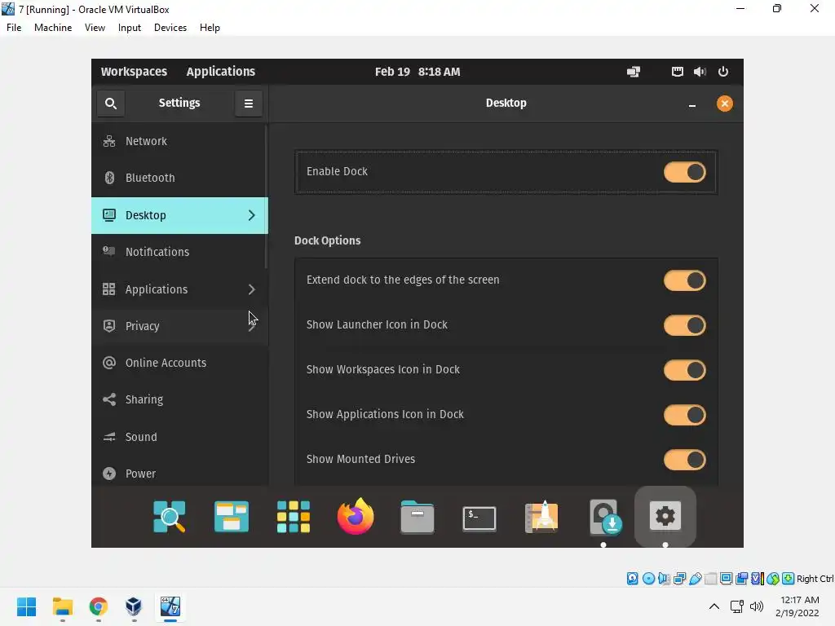Screen dimensions: 835x626
Task: Select Sound settings in sidebar
Action: point(179,437)
